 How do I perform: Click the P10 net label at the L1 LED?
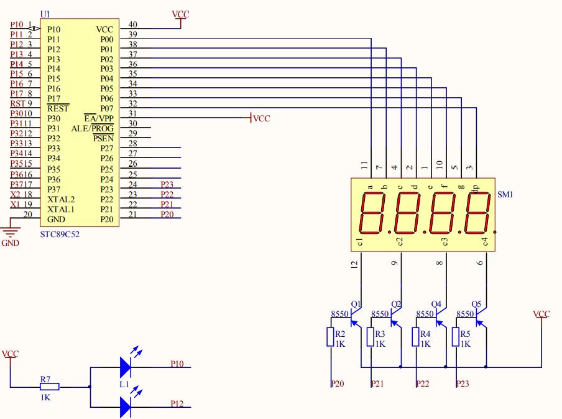(177, 364)
